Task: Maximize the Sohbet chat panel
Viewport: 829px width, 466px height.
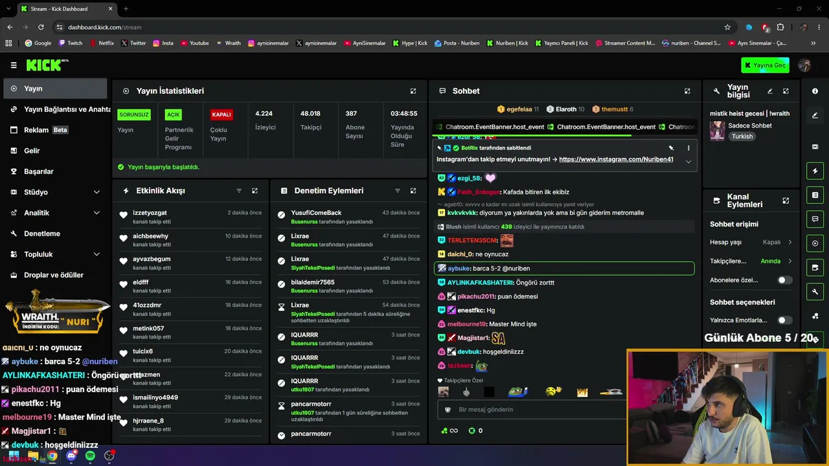Action: click(x=687, y=91)
